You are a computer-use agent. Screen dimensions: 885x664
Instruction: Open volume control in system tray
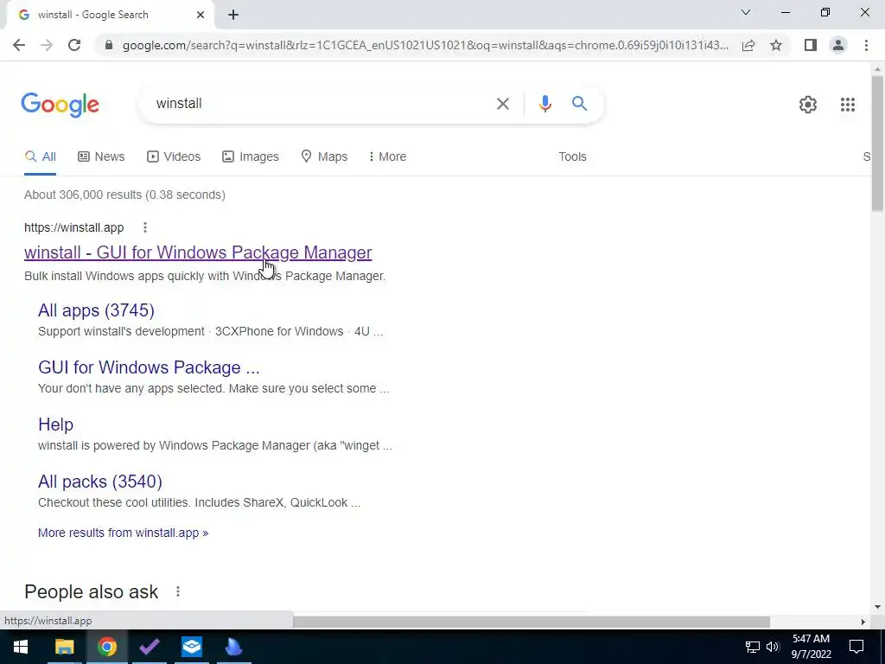pyautogui.click(x=773, y=647)
